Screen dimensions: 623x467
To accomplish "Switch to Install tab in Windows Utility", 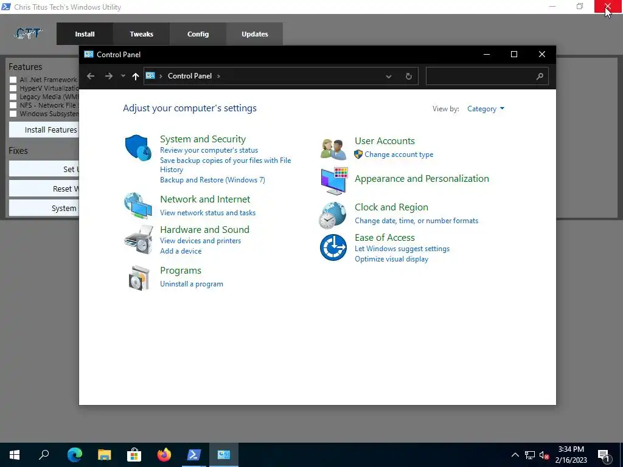I will point(85,34).
